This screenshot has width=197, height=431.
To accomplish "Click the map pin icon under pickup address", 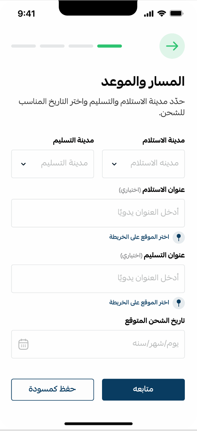I will click(x=179, y=237).
